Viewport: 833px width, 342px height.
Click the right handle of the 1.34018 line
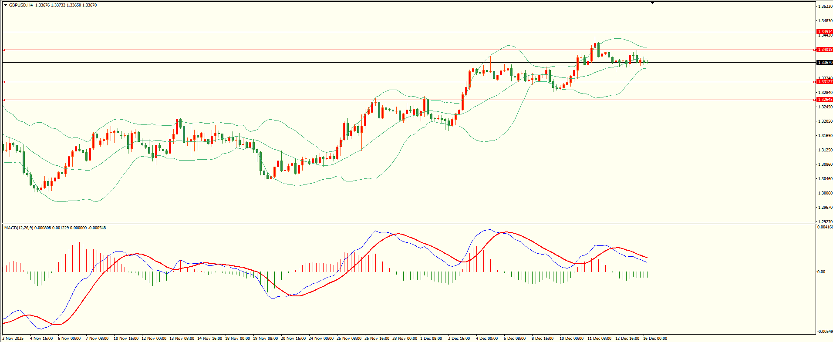point(814,50)
